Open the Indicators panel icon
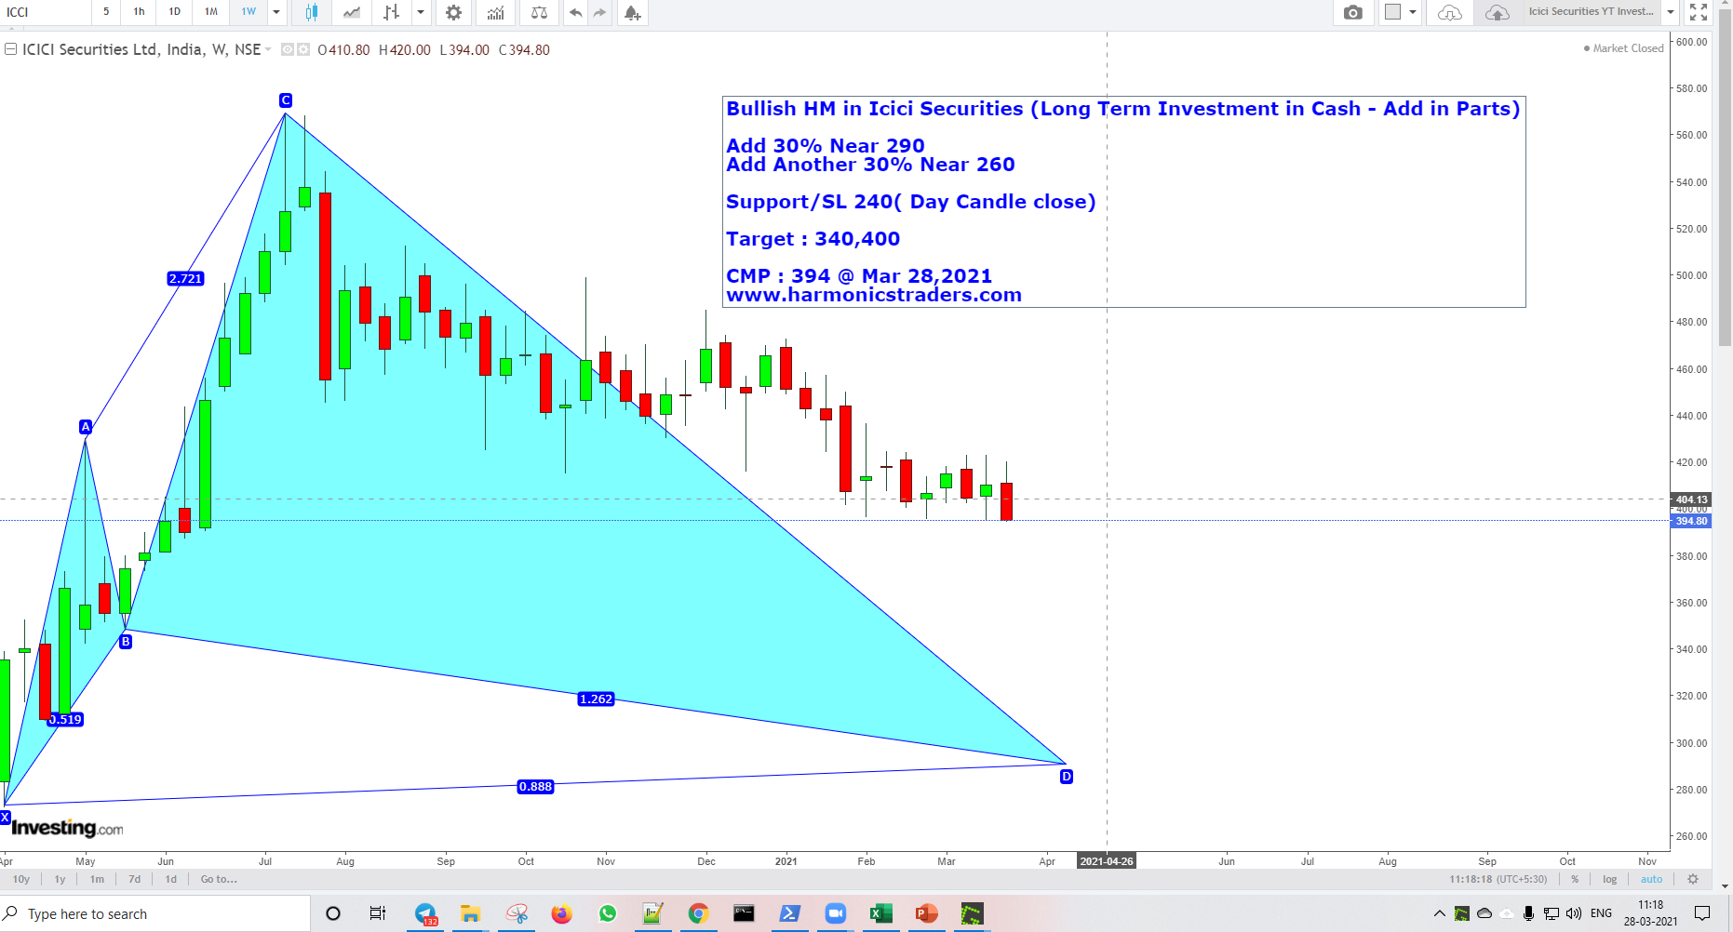 495,13
